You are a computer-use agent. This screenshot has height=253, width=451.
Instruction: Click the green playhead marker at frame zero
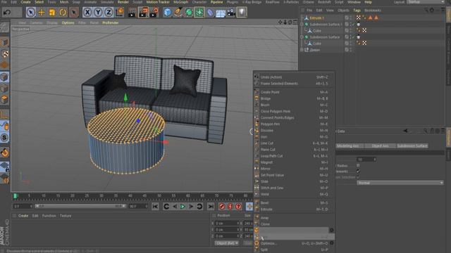(16, 196)
